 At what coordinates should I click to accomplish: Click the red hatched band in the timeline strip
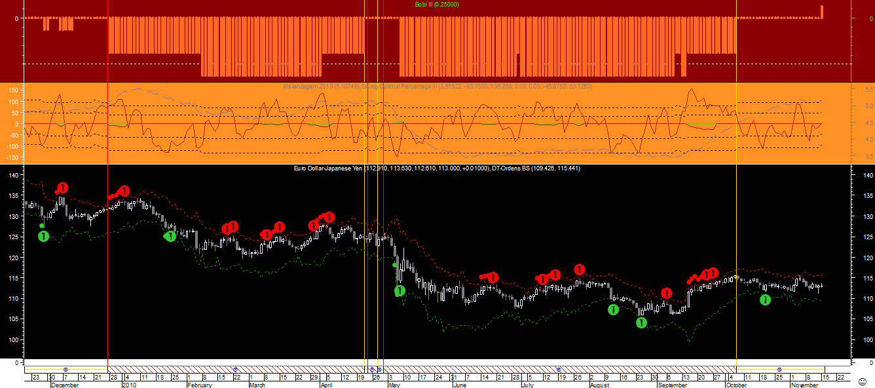pyautogui.click(x=422, y=370)
